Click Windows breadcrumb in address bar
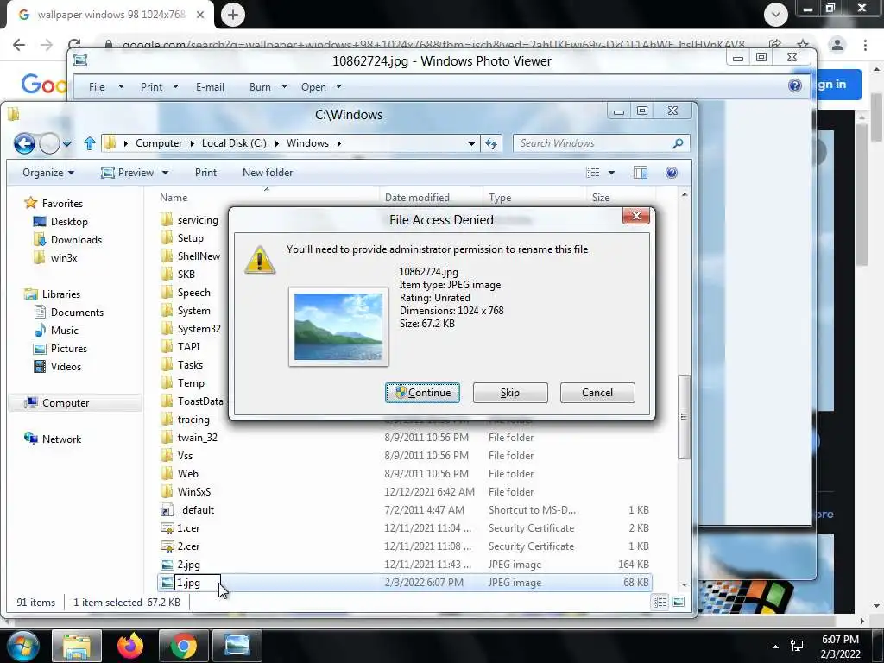Screen dimensions: 884x663 point(307,143)
